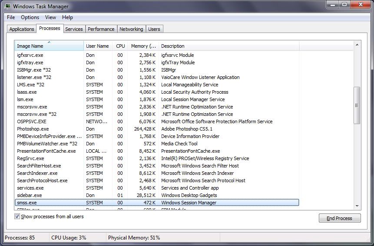Viewport: 374px width, 246px height.
Task: Sort by CPU column header
Action: [120, 46]
